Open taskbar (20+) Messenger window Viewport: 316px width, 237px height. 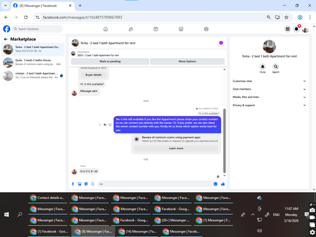pos(172,221)
